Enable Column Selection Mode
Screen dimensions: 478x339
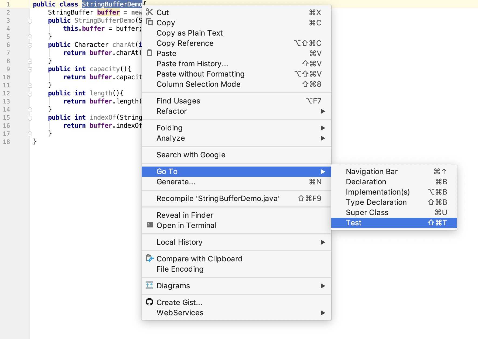(x=237, y=84)
